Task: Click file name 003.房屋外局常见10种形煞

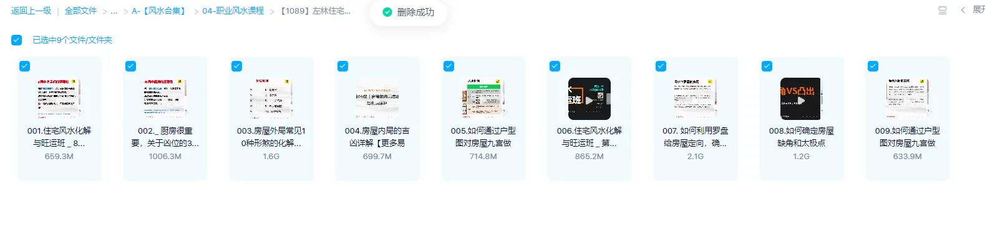Action: 271,137
